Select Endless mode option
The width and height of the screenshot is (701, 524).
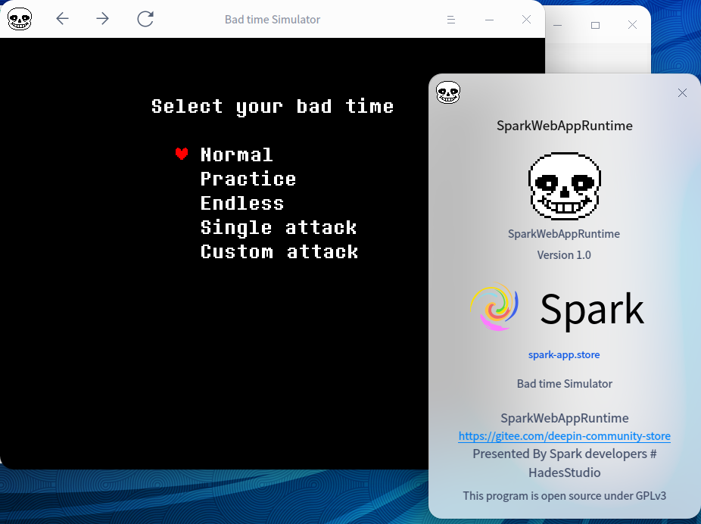pyautogui.click(x=242, y=203)
